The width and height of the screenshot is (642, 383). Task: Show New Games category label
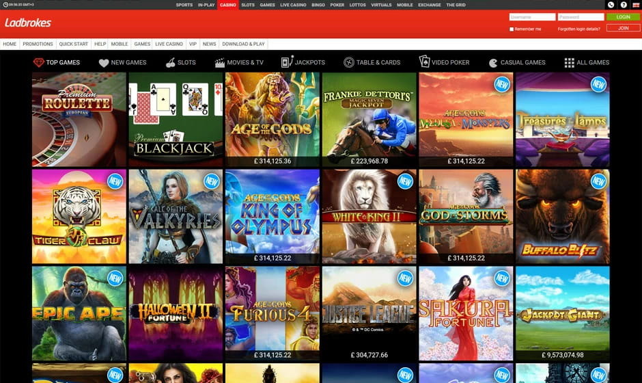(x=128, y=62)
